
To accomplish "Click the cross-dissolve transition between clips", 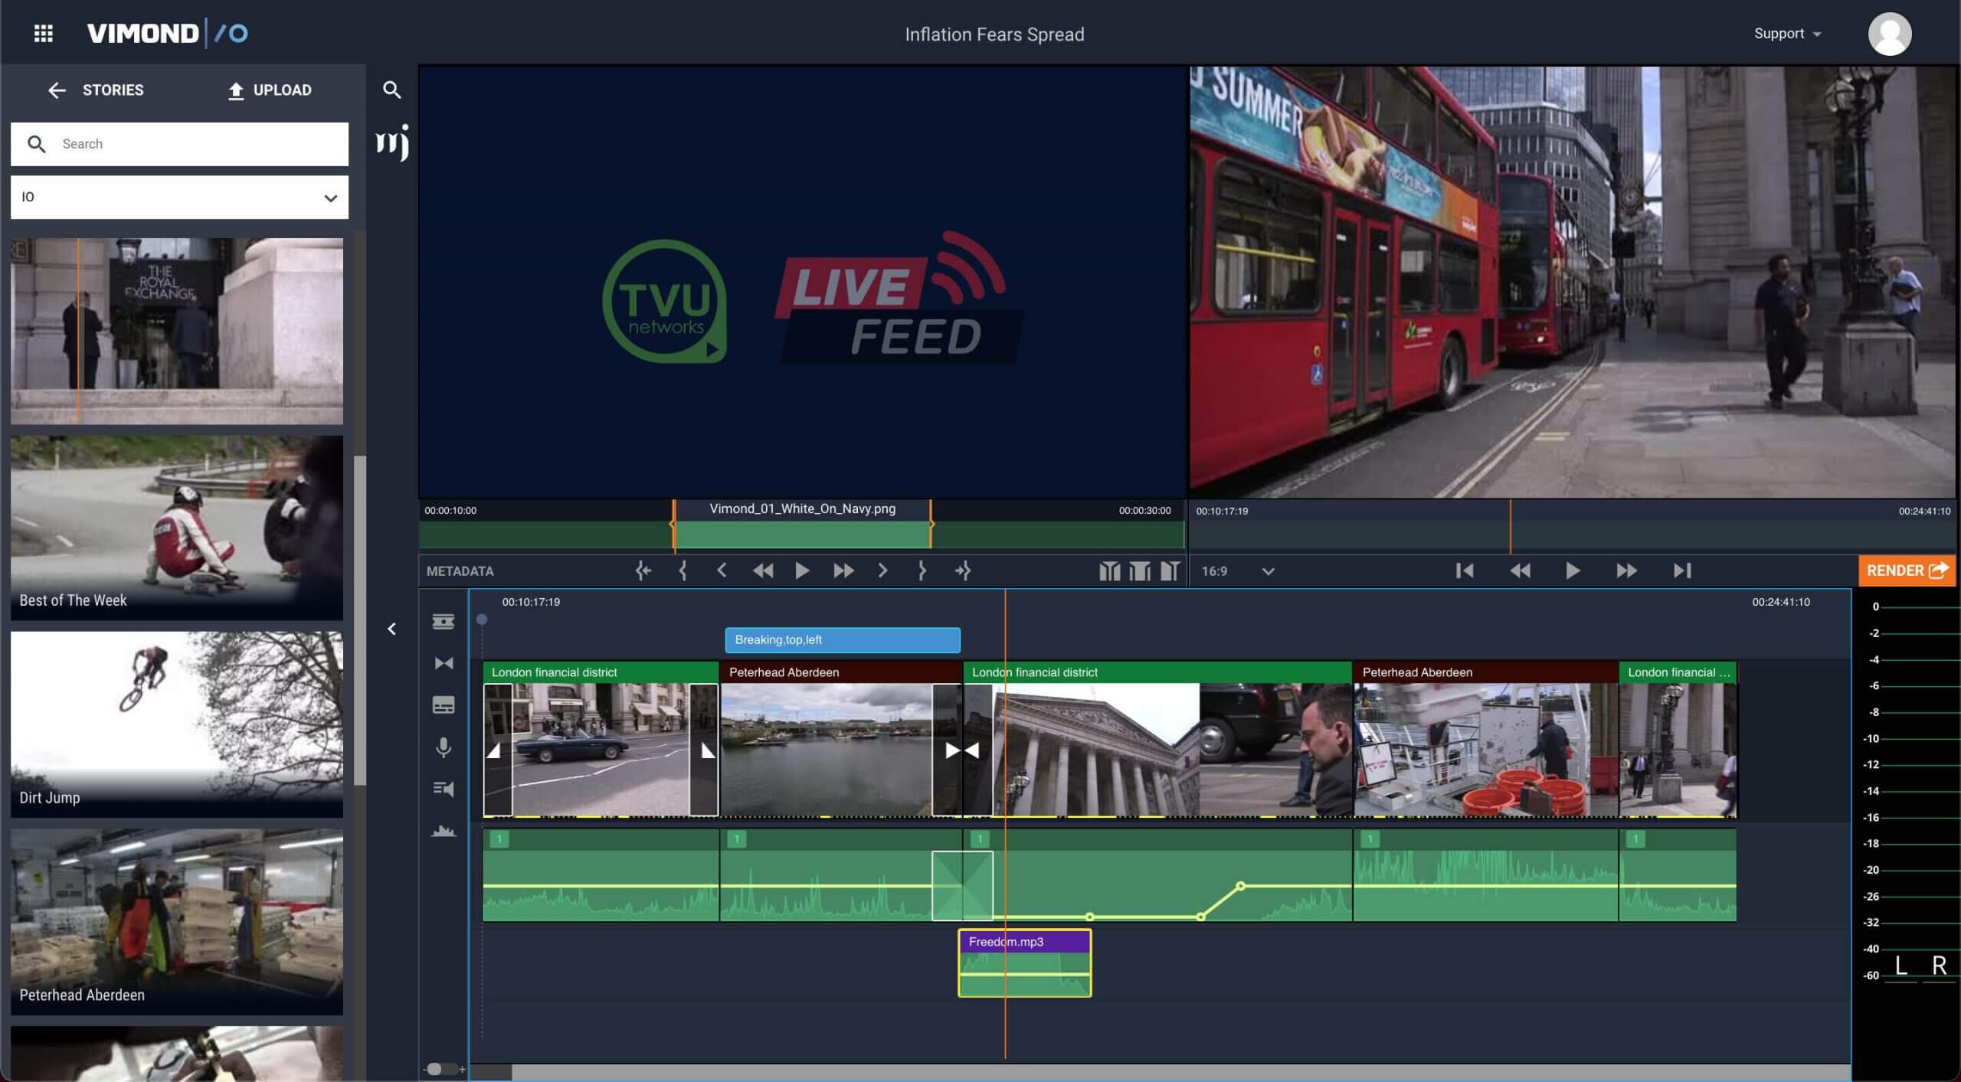I will tap(962, 750).
